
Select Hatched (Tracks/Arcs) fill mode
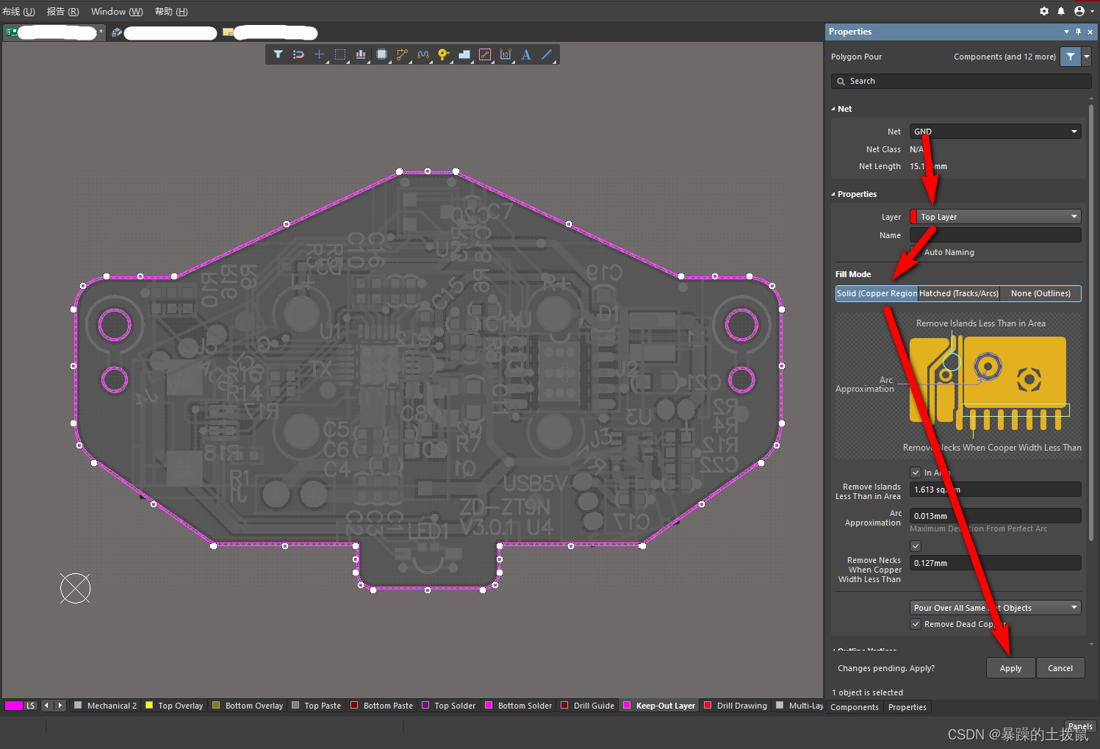click(x=958, y=293)
